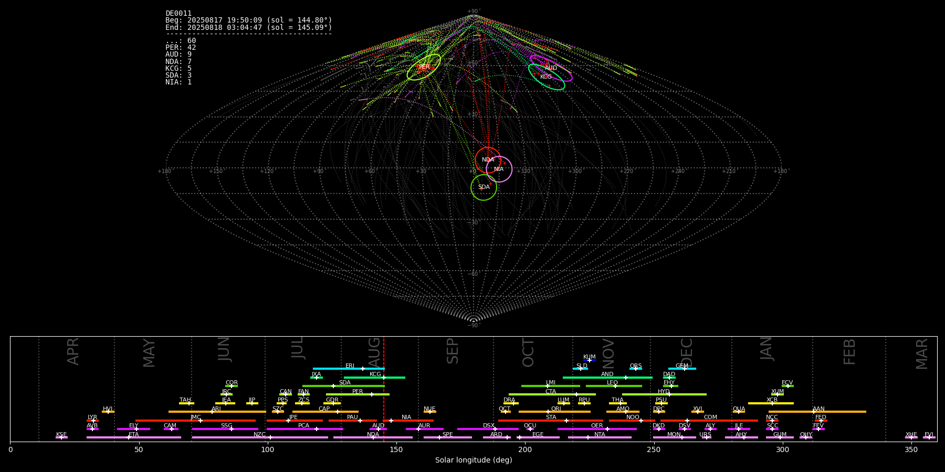Click the AUG month label in timeline
Screen dimensions: 945x472
[x=374, y=351]
